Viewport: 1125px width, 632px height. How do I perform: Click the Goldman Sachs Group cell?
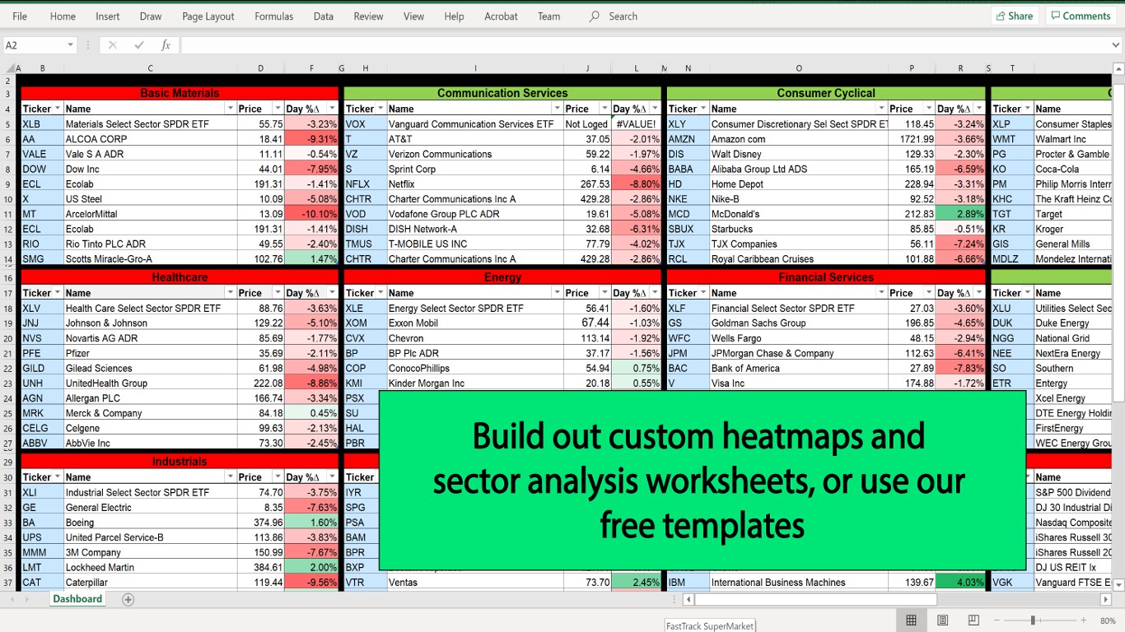[799, 323]
